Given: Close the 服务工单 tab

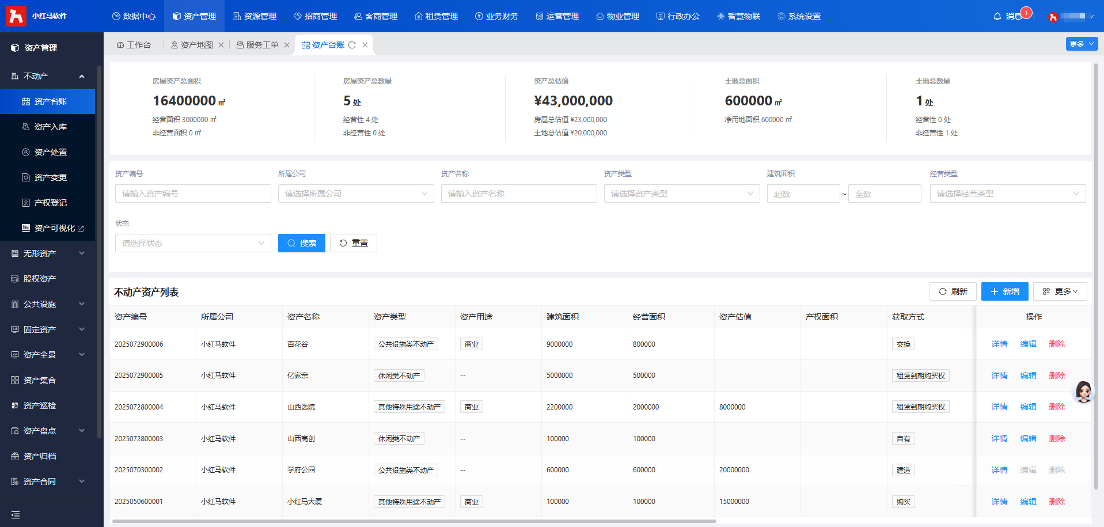Looking at the screenshot, I should 287,45.
